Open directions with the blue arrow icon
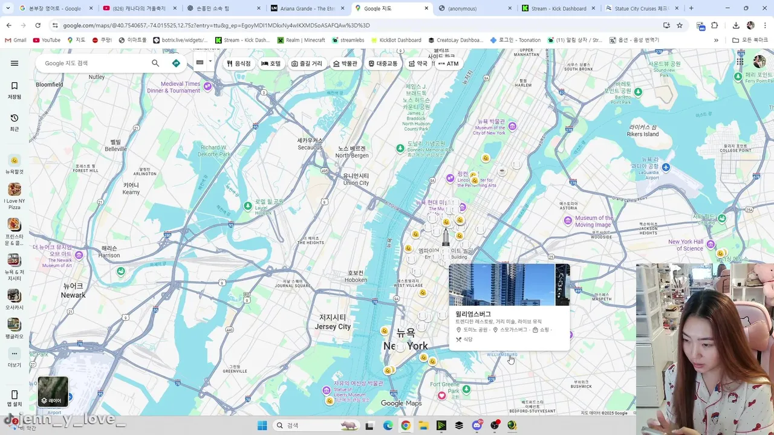 [176, 63]
